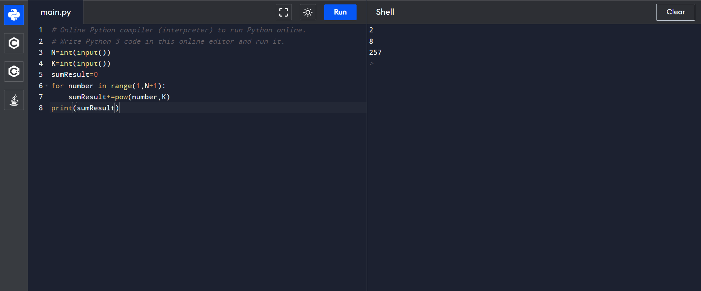
Task: Click the "Write Python 3 code" comment line
Action: click(x=168, y=42)
